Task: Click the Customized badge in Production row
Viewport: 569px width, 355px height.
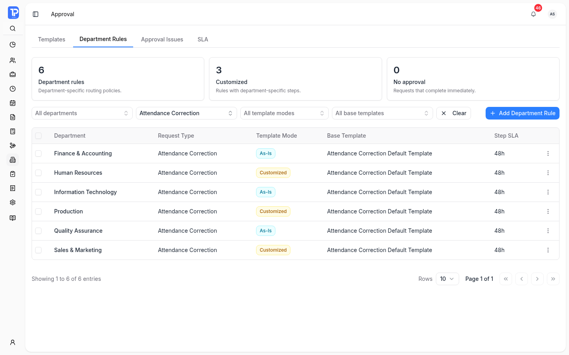Action: tap(273, 211)
